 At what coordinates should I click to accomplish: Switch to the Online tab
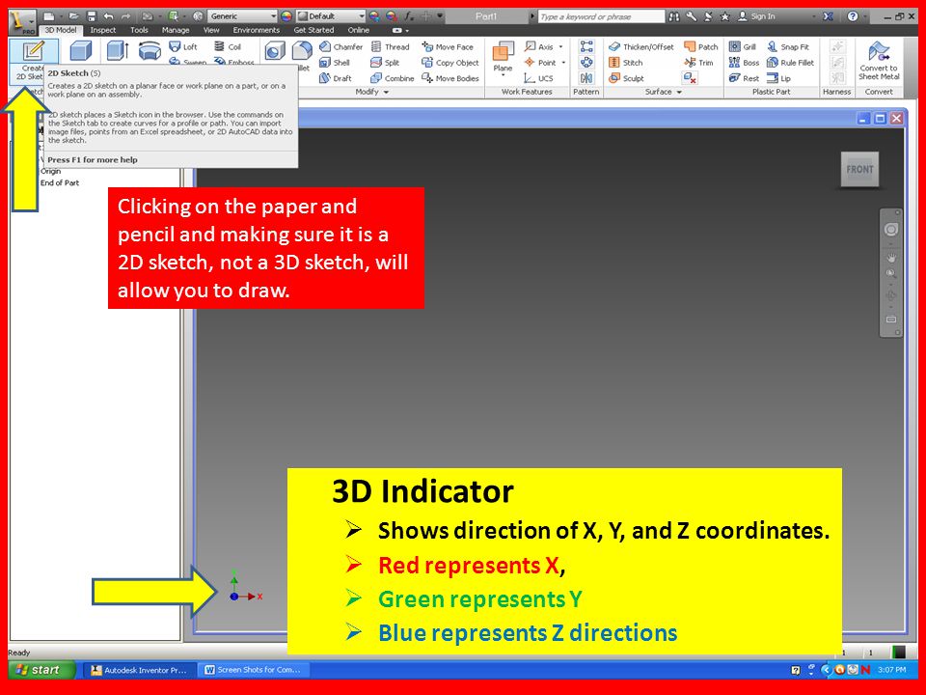(x=359, y=30)
